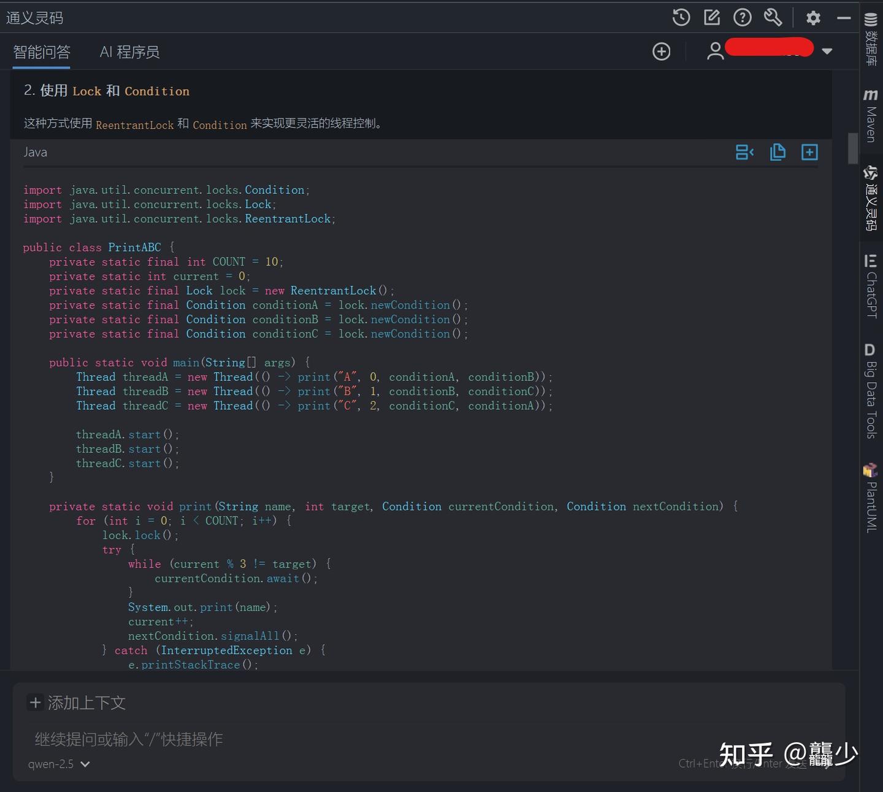Open the ChatGPT side tool window
The height and width of the screenshot is (792, 883).
point(871,286)
